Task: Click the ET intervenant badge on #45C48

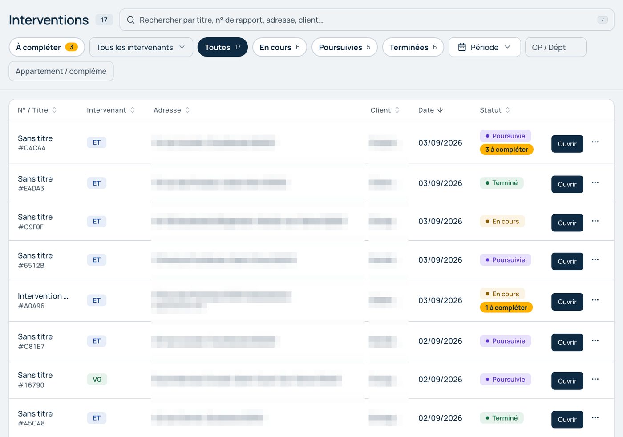Action: pos(97,418)
